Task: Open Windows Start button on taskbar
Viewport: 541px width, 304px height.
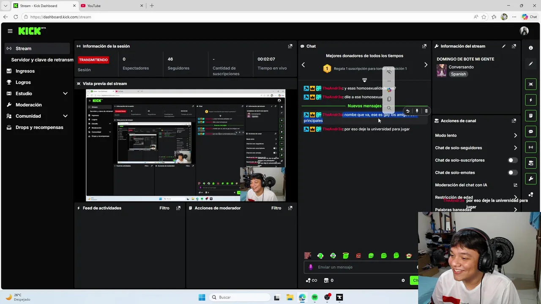Action: point(202,298)
